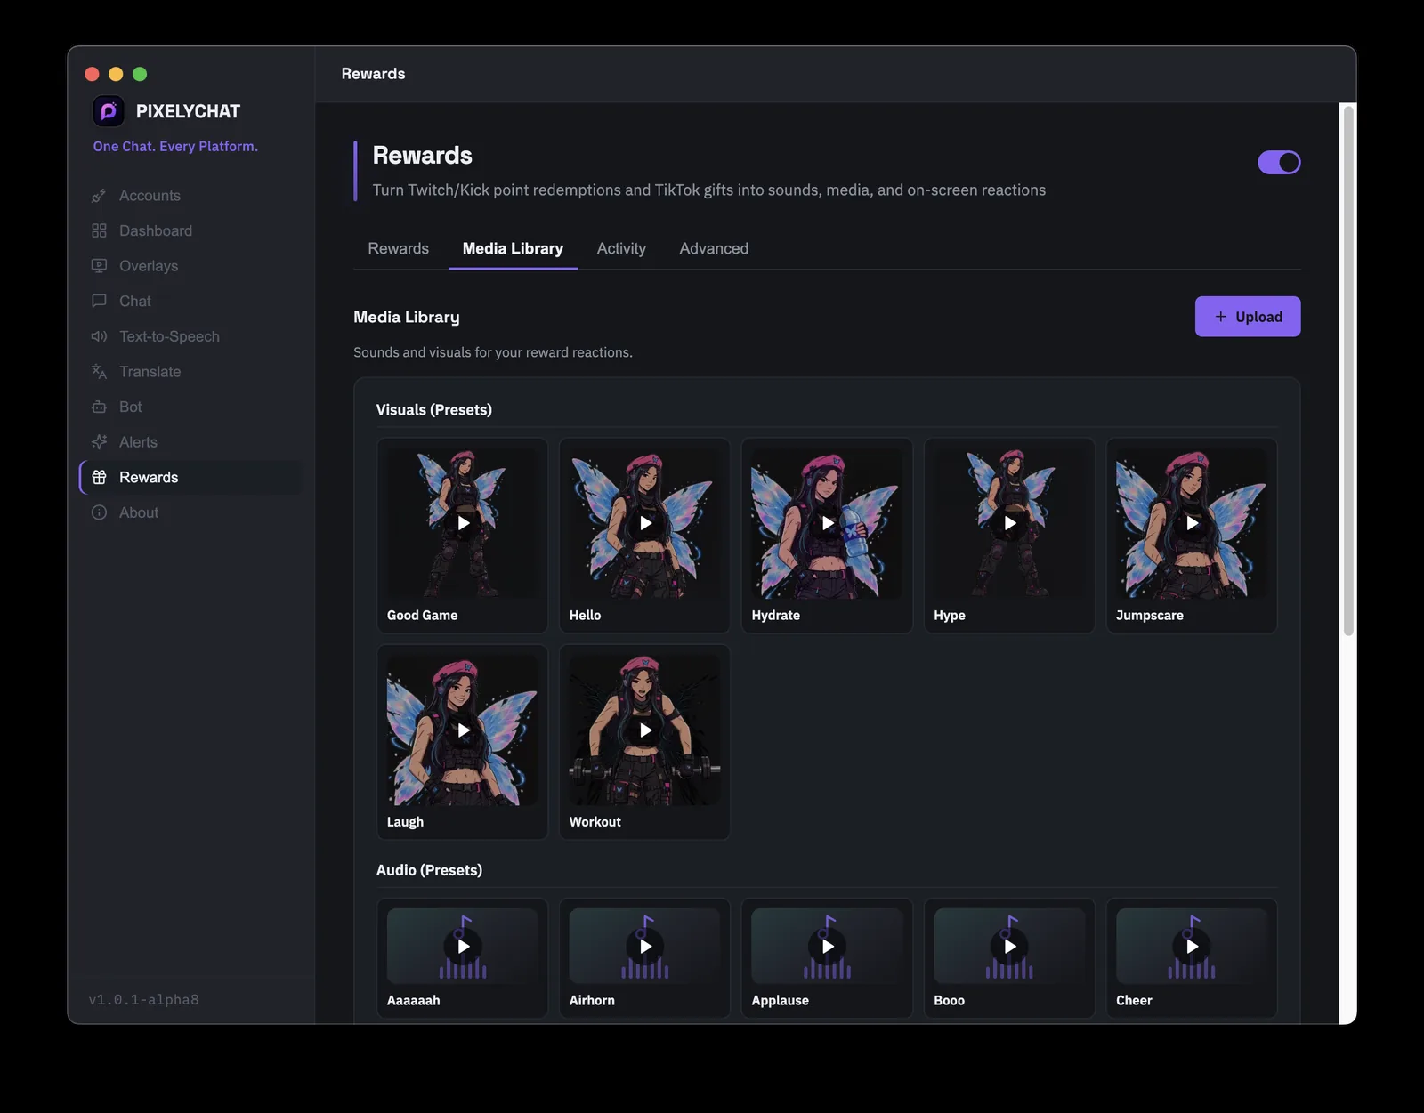This screenshot has height=1113, width=1424.
Task: Play the Cheer audio preset
Action: point(1192,947)
